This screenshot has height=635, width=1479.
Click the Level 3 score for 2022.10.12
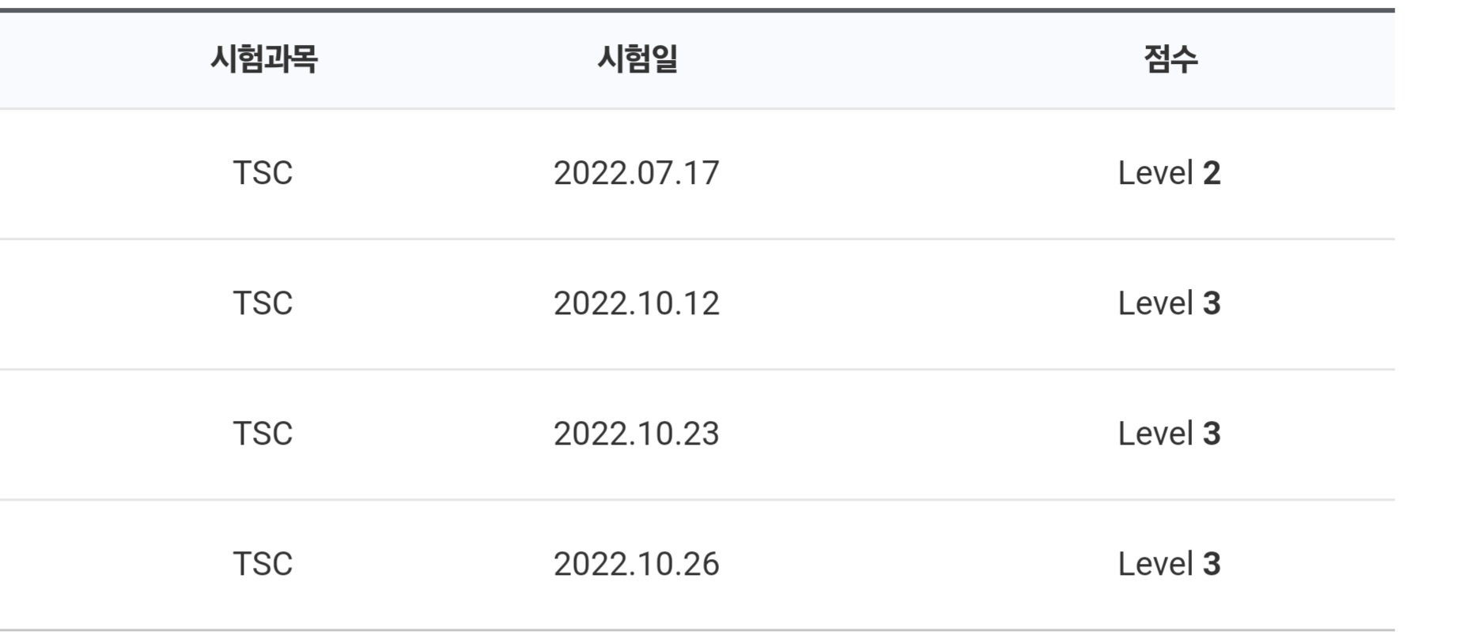click(1169, 303)
